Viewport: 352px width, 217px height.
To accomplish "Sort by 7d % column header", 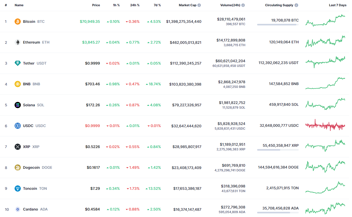I will 157,5.
